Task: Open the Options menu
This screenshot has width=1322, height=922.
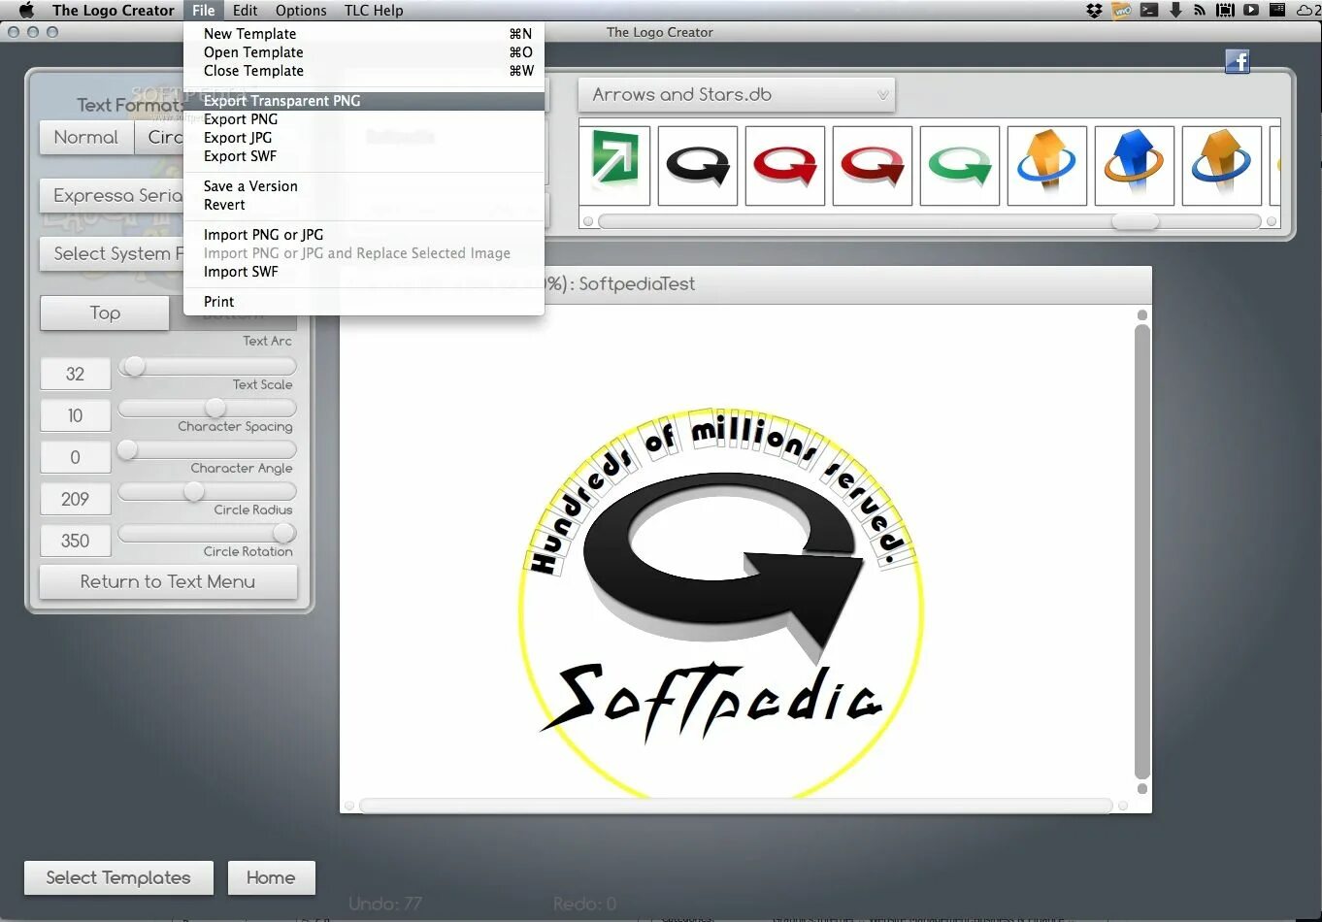Action: (301, 10)
